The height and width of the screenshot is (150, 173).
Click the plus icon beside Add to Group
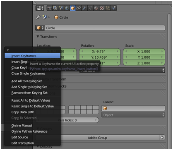point(162,138)
